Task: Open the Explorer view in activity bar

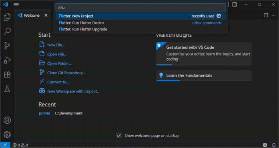Action: [7, 17]
